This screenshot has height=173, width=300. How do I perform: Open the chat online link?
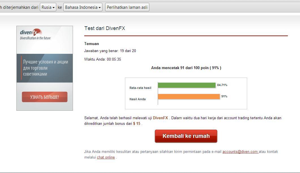(106, 157)
